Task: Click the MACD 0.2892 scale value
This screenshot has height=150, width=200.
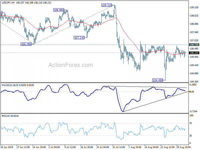Action: click(x=194, y=85)
